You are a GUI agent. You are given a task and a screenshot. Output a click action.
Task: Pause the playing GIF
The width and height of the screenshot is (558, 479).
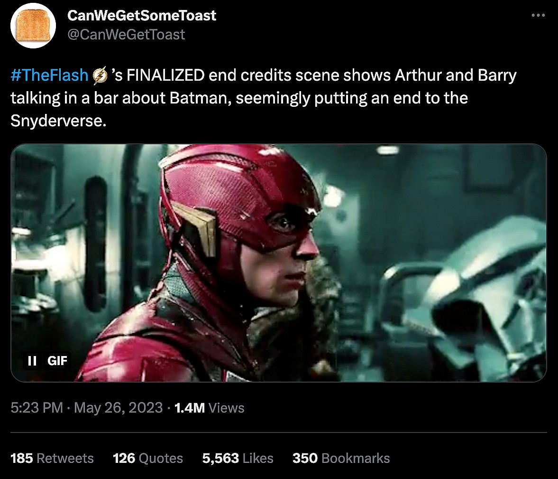tap(32, 361)
